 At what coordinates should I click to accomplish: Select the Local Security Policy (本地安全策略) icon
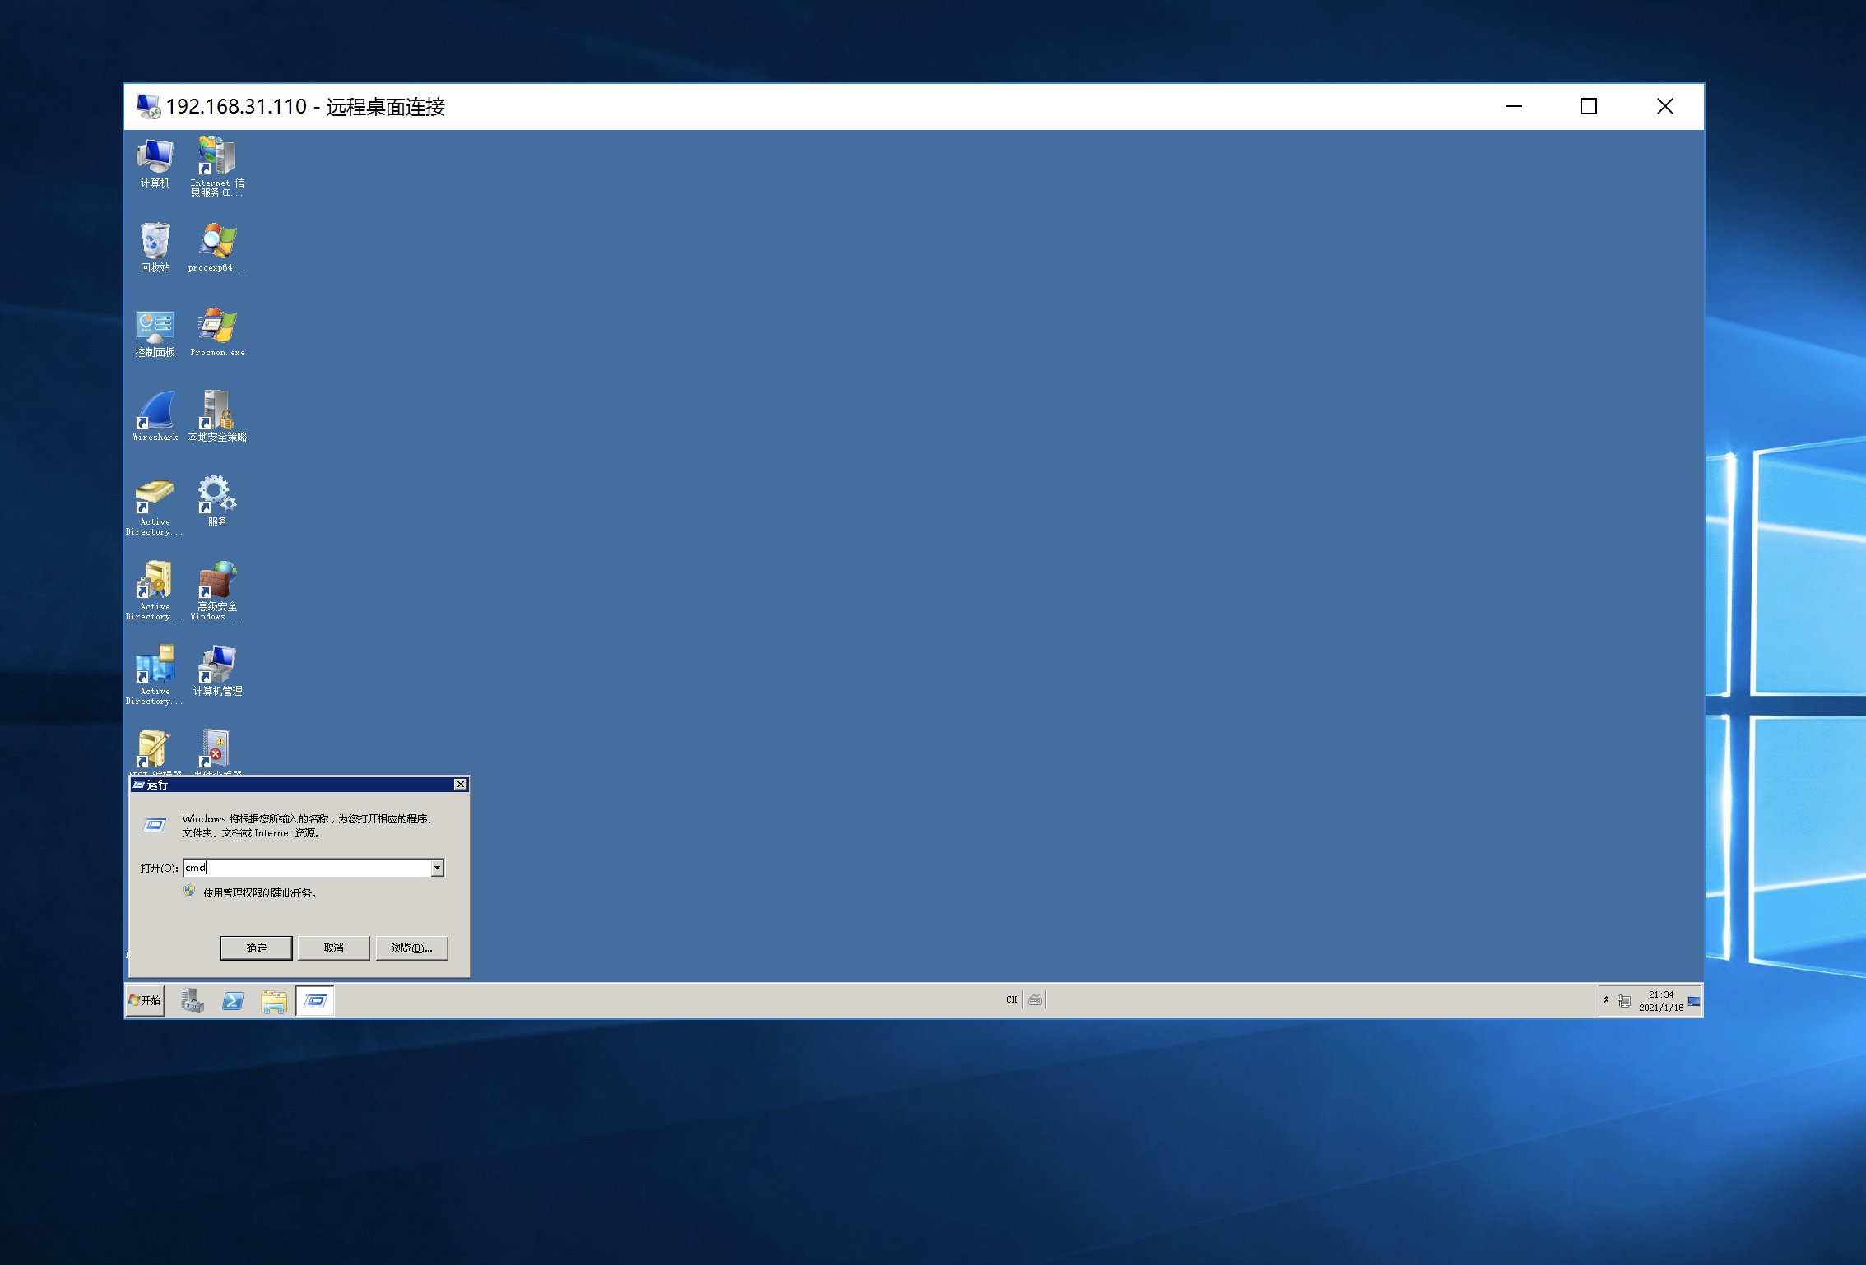217,410
